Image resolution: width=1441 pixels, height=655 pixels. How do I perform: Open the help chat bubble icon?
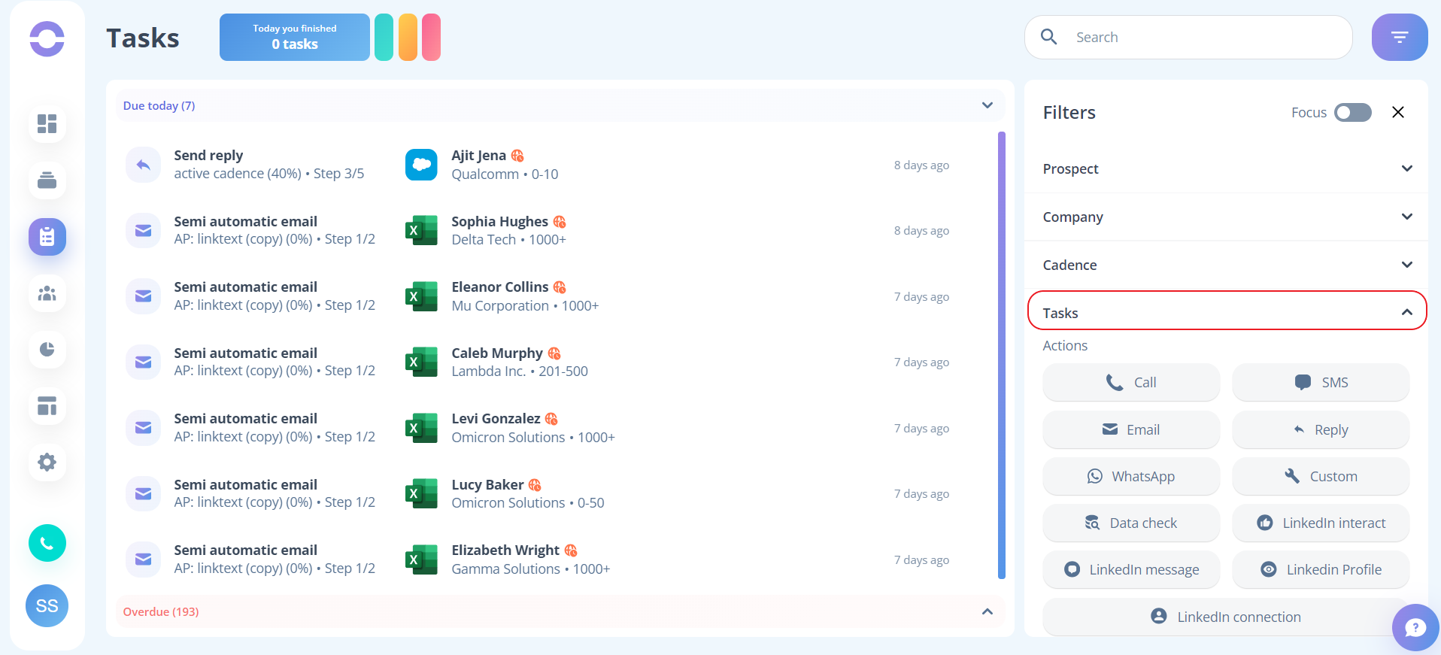click(x=1415, y=627)
